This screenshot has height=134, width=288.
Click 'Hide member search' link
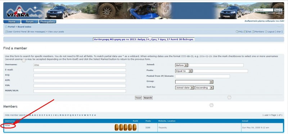tap(15, 115)
